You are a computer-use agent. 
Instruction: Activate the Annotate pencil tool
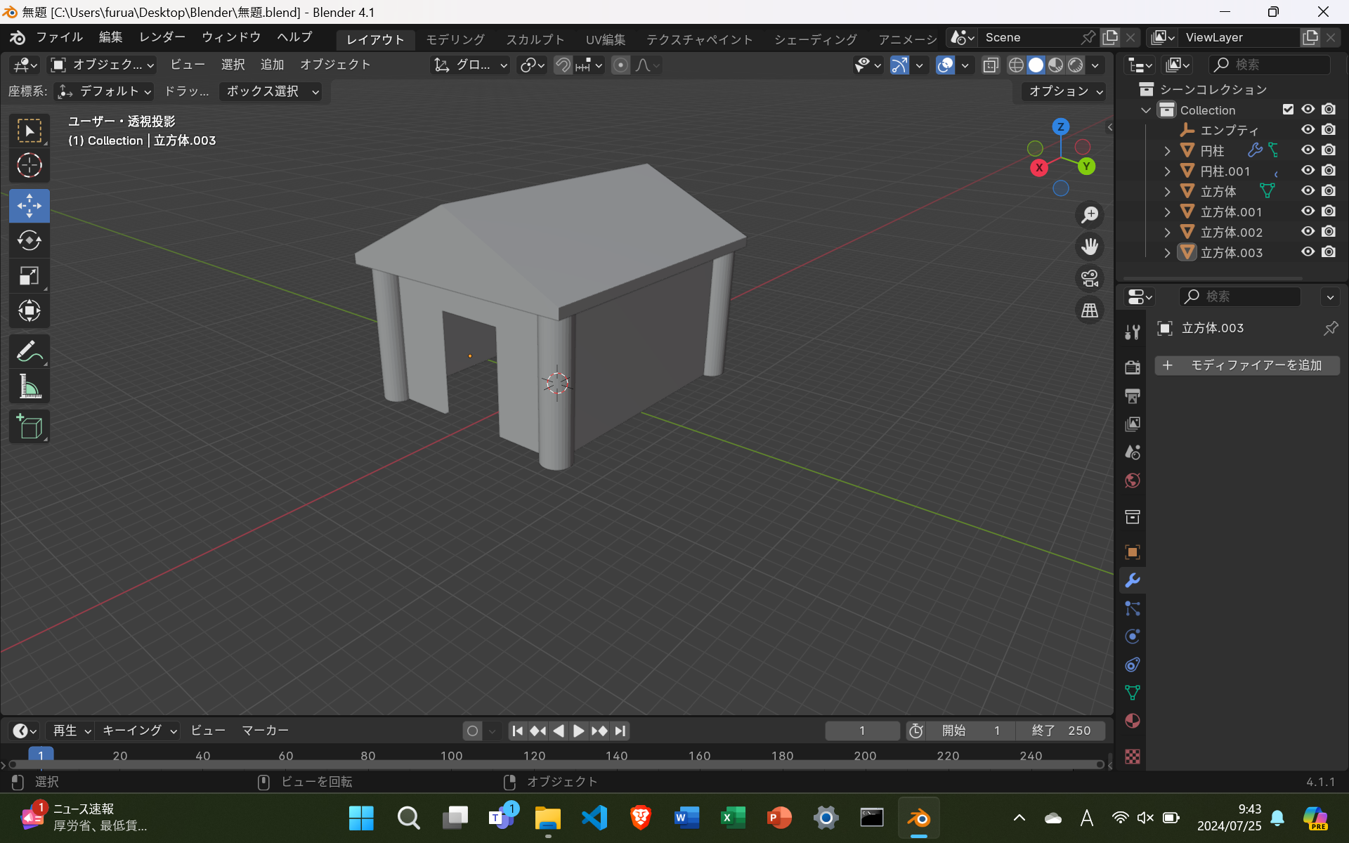29,351
